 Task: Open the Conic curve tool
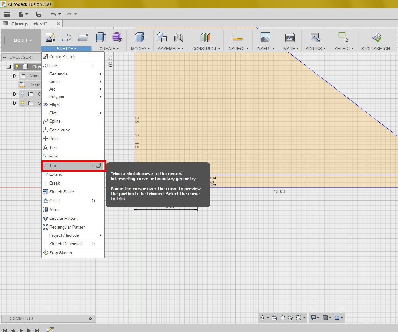[x=60, y=130]
